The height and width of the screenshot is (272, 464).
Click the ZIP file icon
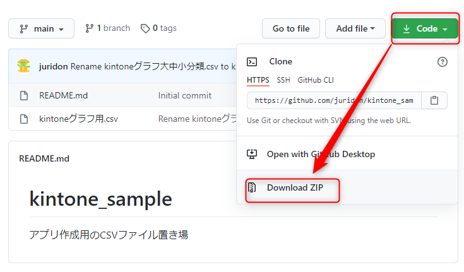[x=252, y=187]
